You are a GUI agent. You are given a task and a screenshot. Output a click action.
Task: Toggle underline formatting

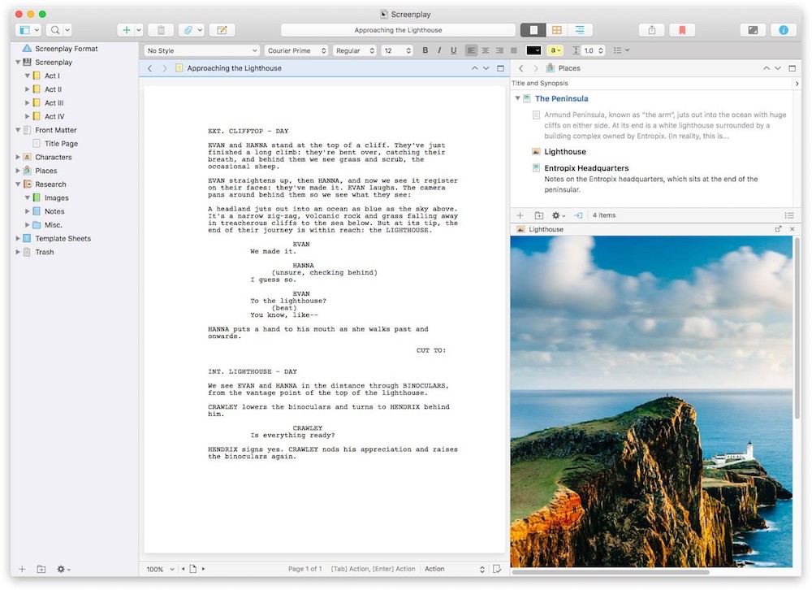[x=454, y=50]
